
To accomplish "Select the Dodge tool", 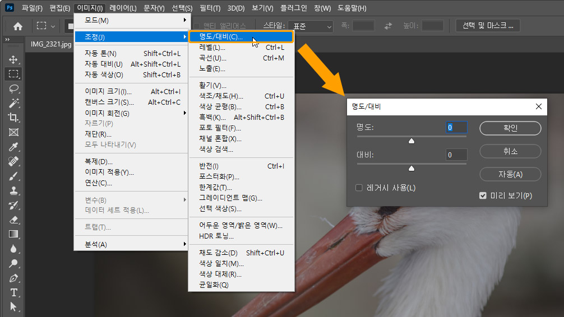I will tap(13, 263).
